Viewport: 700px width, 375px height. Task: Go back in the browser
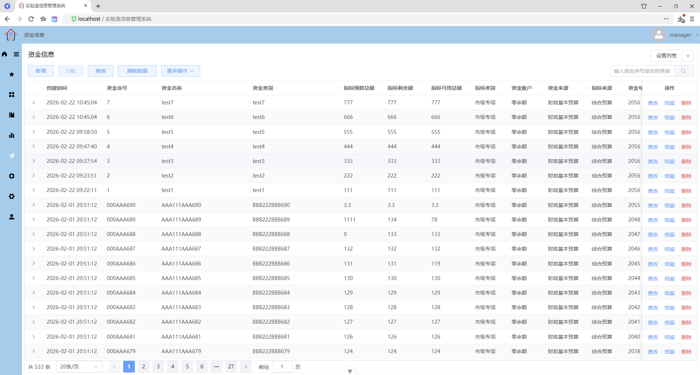coord(7,19)
